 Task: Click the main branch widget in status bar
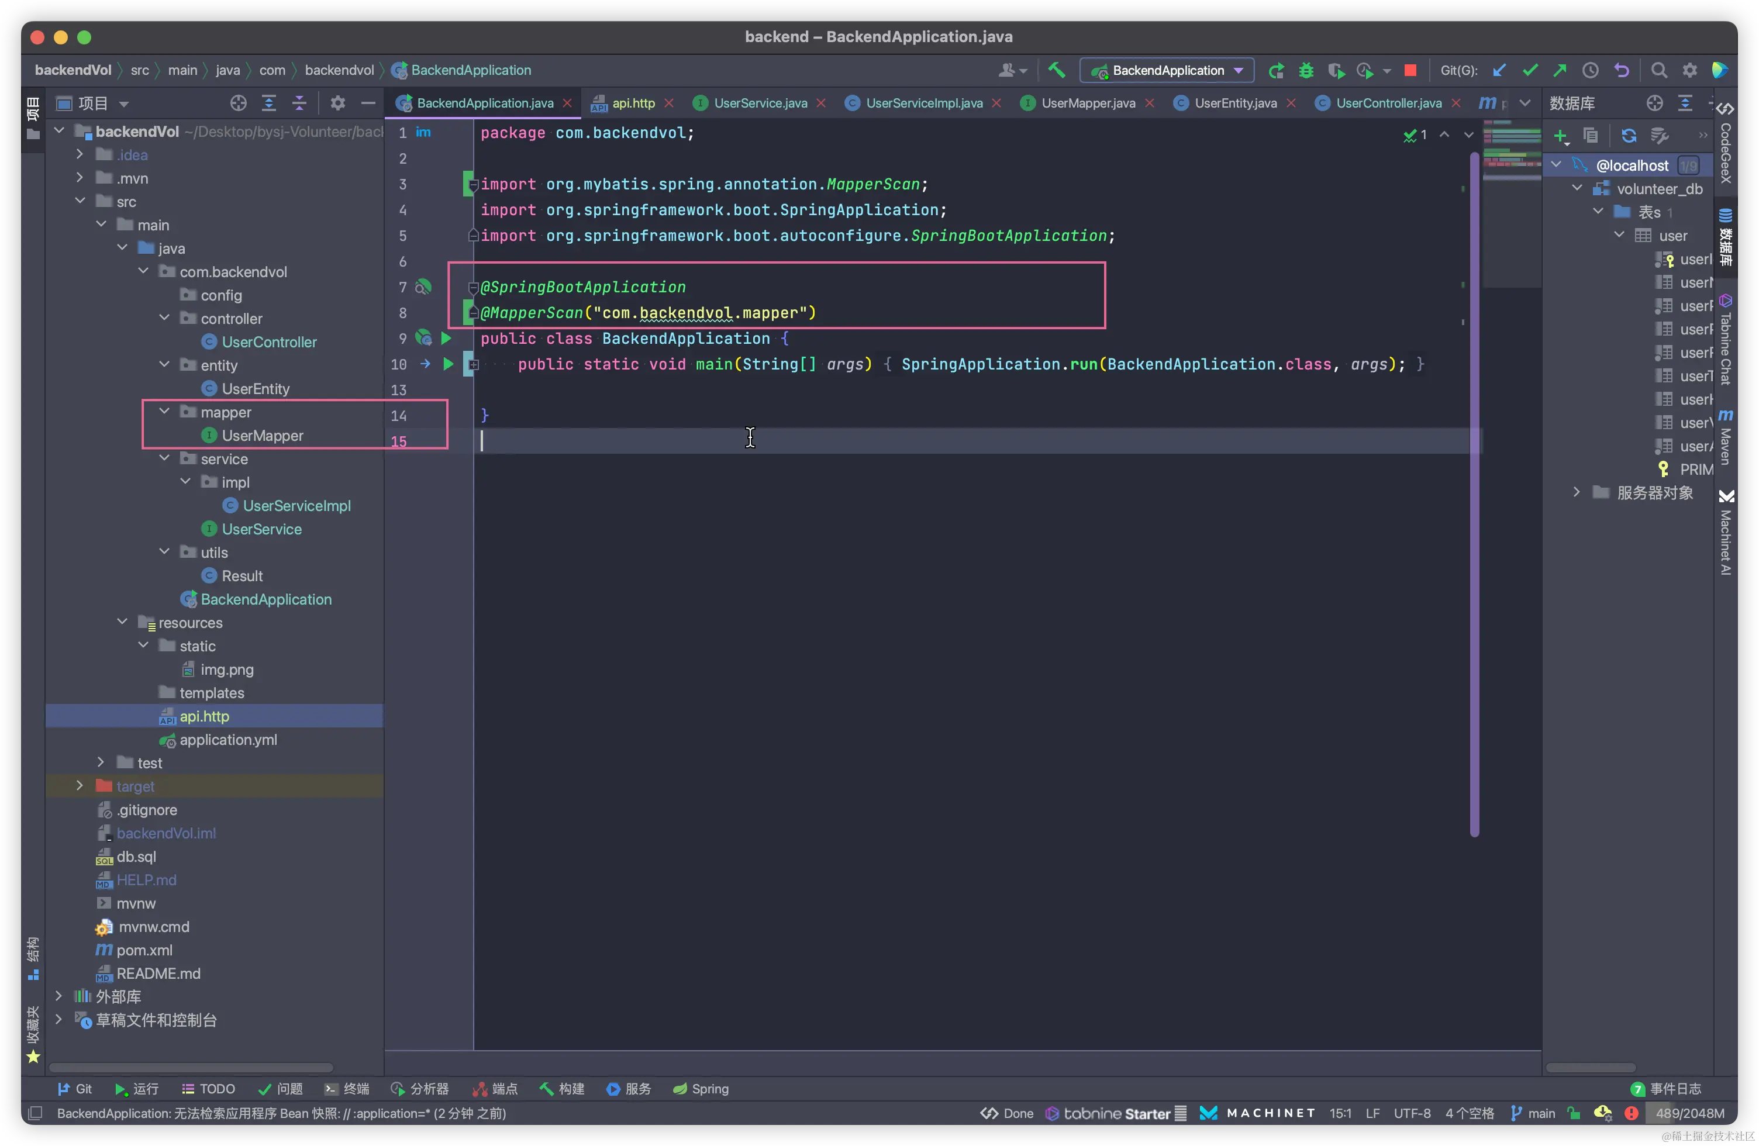1534,1113
